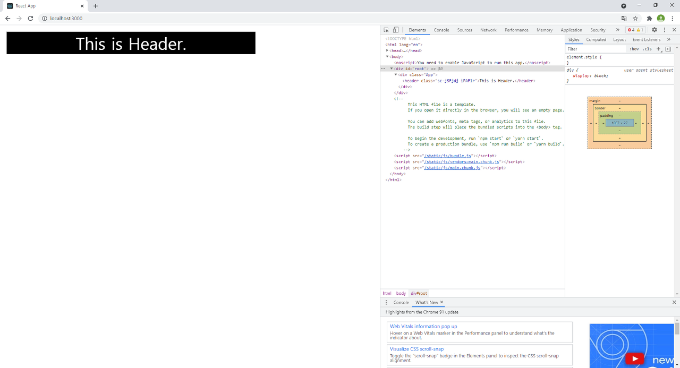Select the Styles pane tab
Viewport: 680px width, 368px height.
click(x=574, y=39)
